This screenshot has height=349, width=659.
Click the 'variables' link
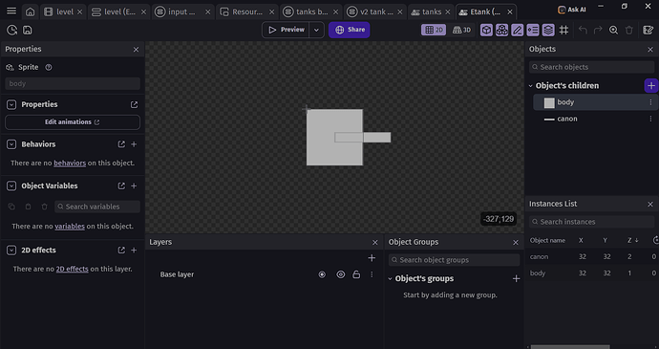pyautogui.click(x=70, y=226)
